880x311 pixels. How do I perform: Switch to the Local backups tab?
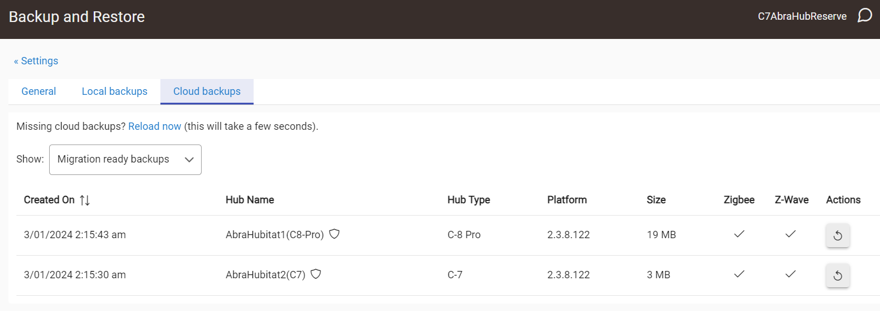[x=115, y=91]
